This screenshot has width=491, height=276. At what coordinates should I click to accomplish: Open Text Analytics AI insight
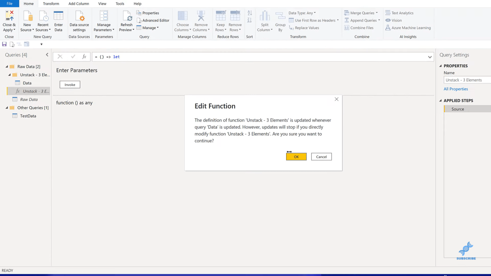pyautogui.click(x=399, y=13)
